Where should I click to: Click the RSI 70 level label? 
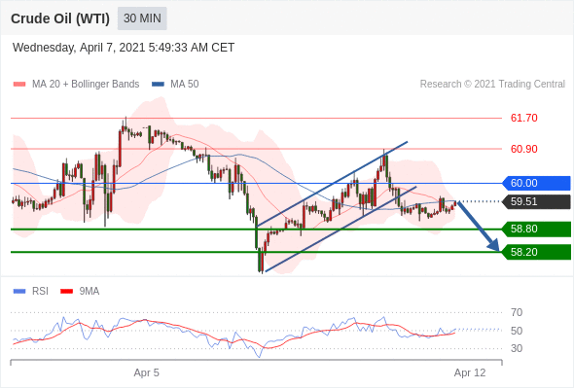[517, 312]
